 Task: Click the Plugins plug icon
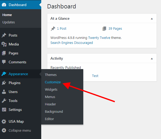click(4, 83)
